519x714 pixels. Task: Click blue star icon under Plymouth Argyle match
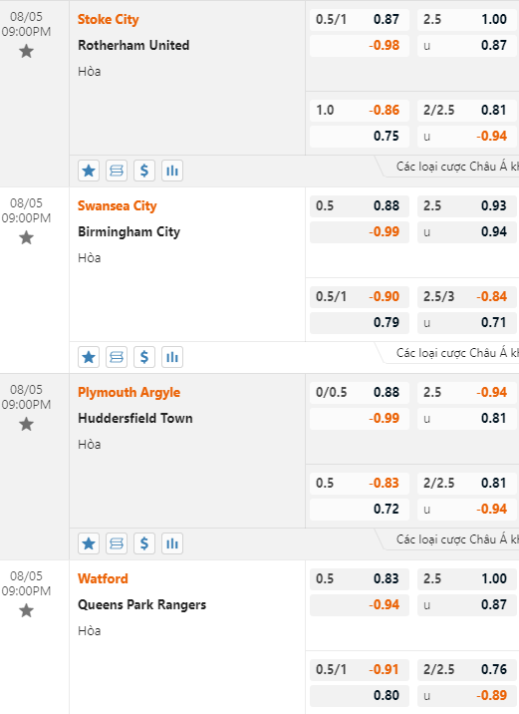89,543
